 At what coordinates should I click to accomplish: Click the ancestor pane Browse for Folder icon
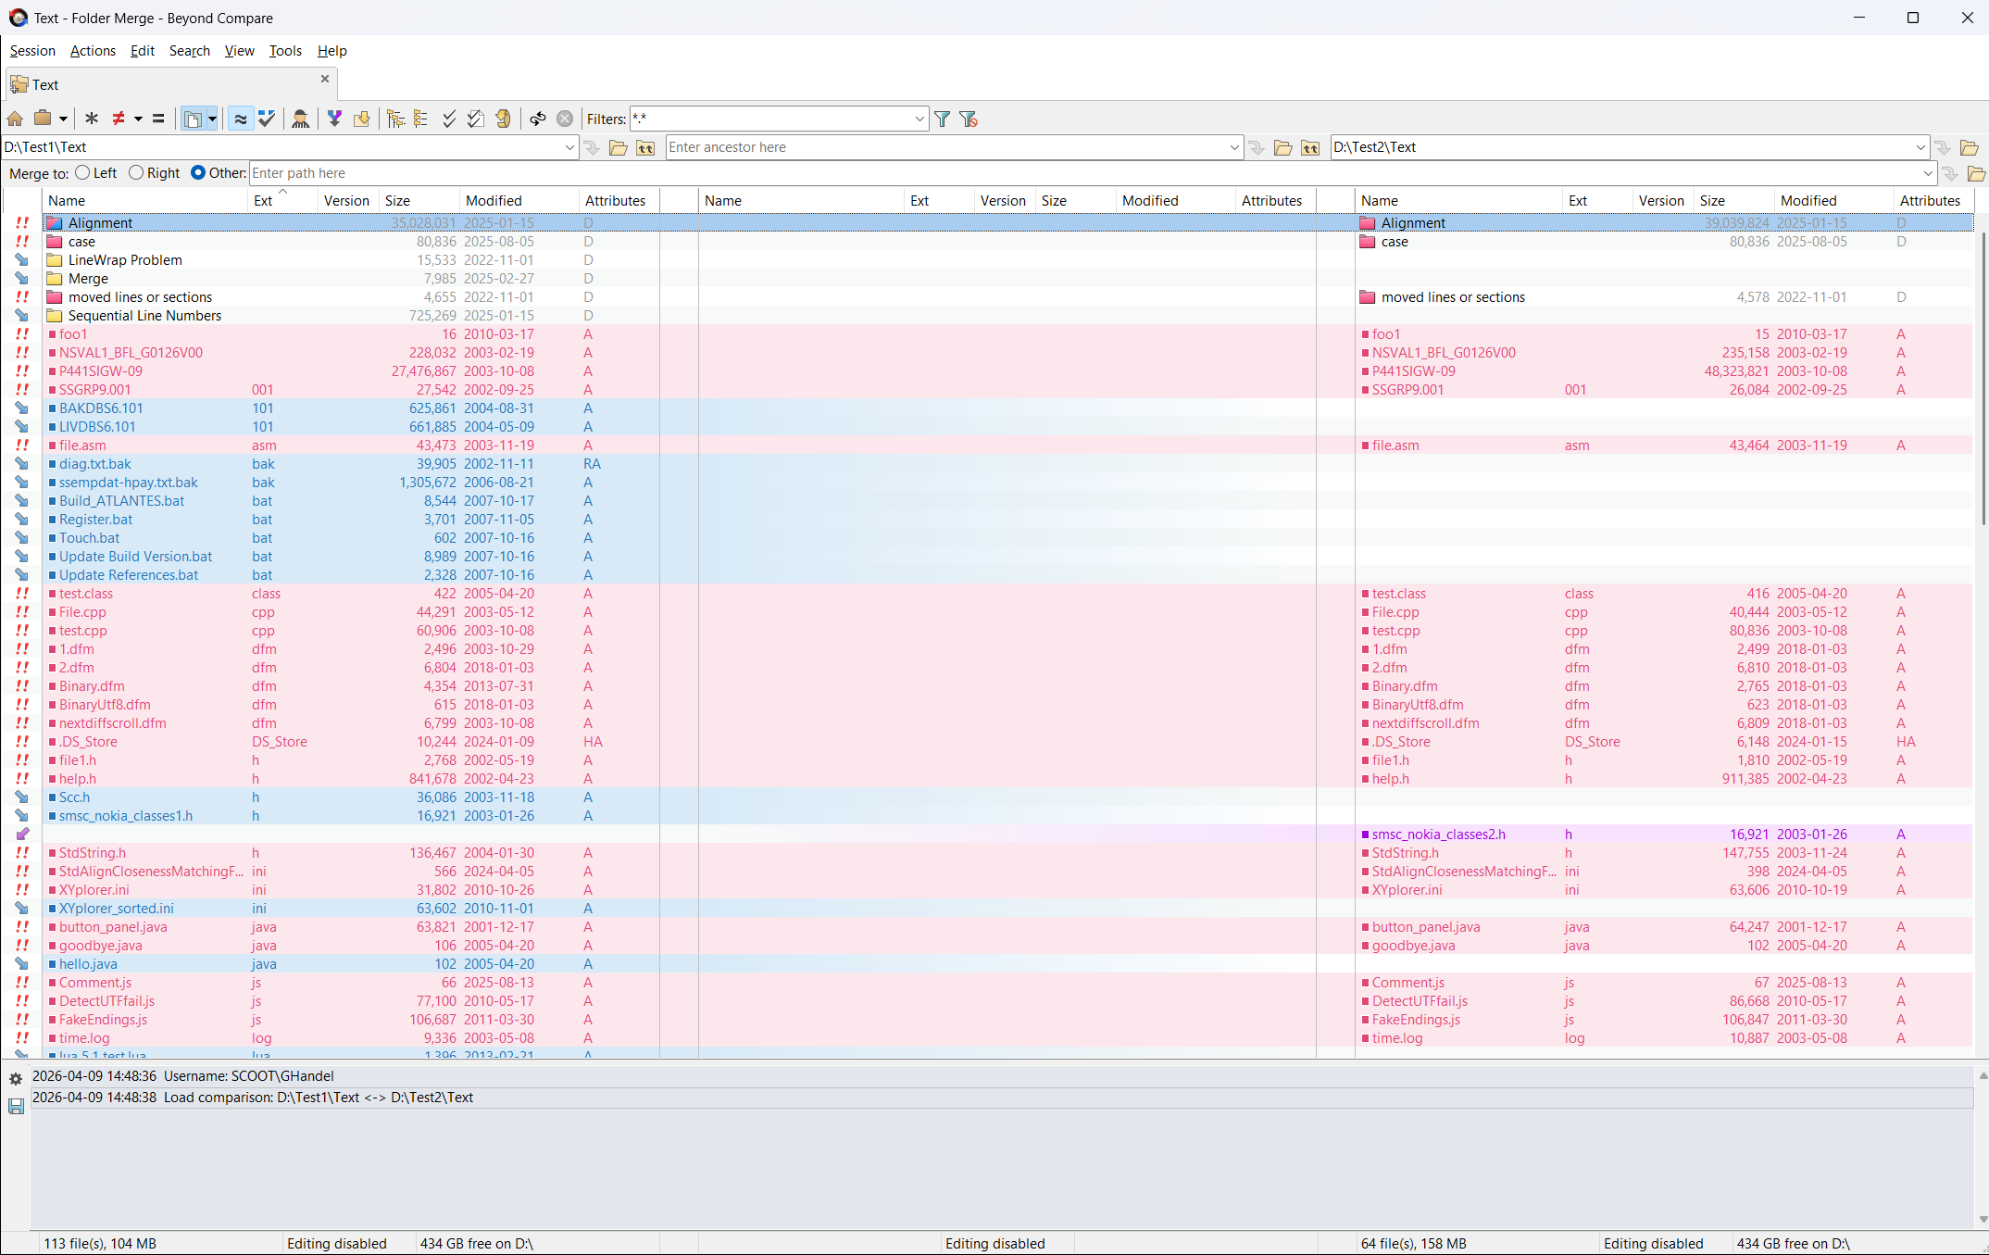[x=1283, y=147]
